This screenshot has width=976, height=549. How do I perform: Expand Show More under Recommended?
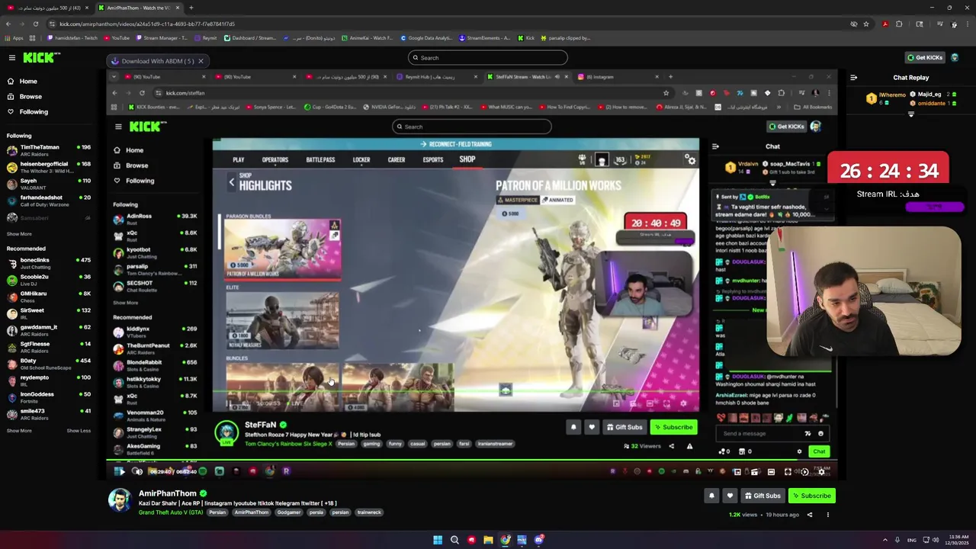pyautogui.click(x=19, y=431)
